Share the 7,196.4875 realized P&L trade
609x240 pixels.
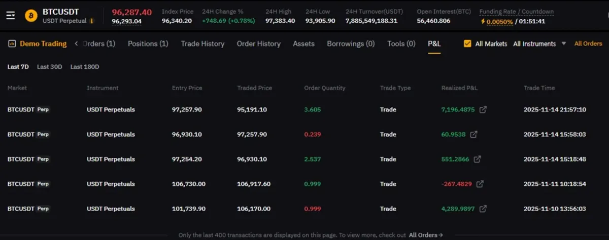(x=483, y=109)
